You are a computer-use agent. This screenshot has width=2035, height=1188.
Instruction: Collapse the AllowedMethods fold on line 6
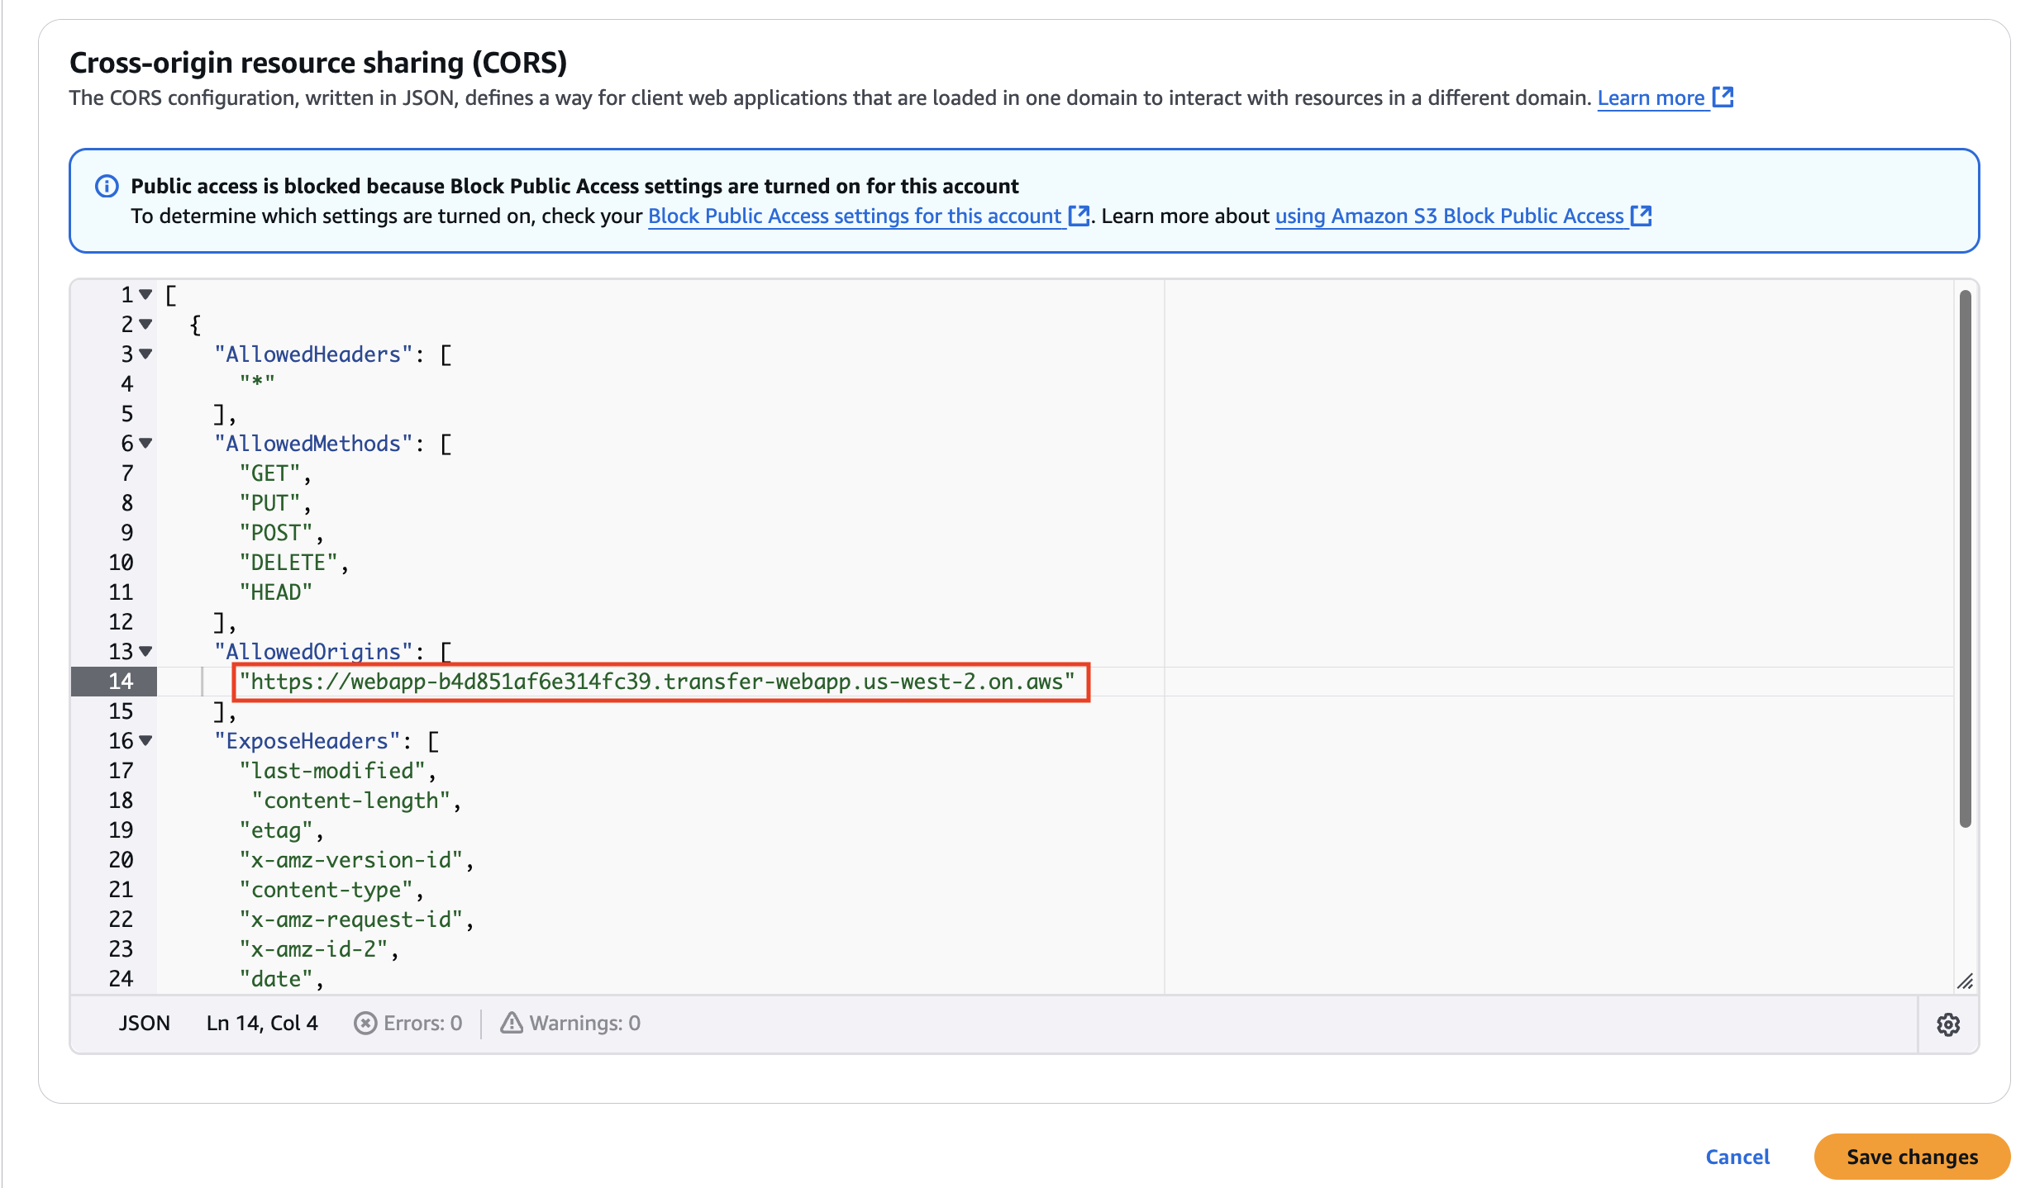click(x=145, y=444)
